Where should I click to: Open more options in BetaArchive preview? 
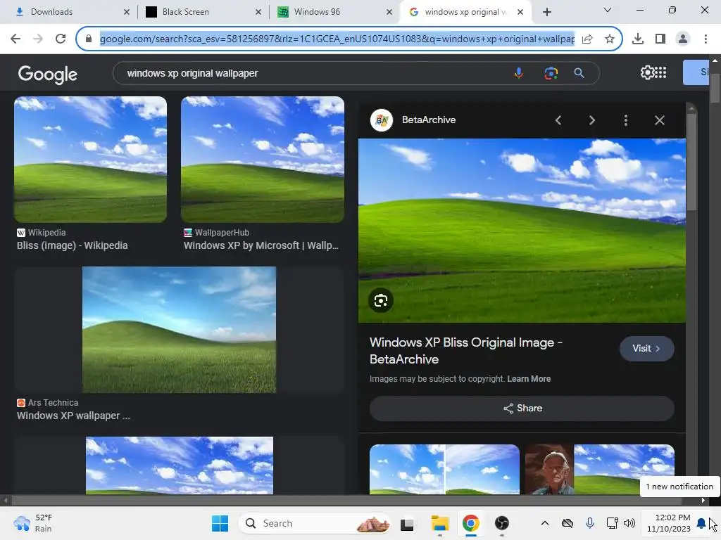(x=625, y=120)
